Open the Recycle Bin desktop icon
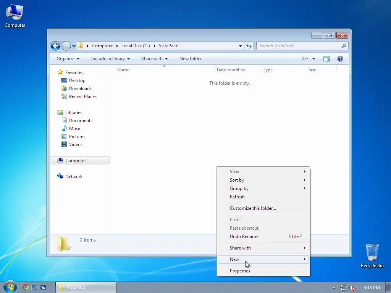This screenshot has height=293, width=391. (x=372, y=256)
